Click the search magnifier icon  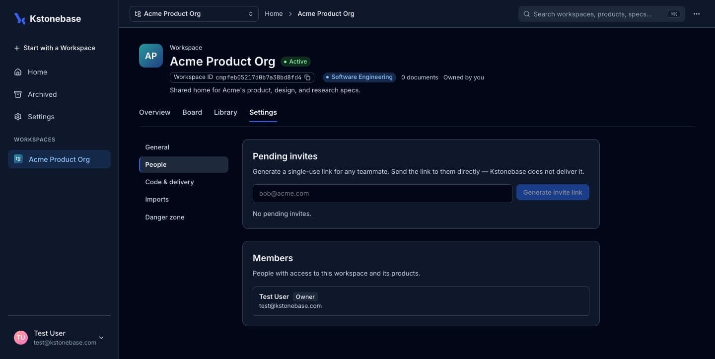(527, 14)
